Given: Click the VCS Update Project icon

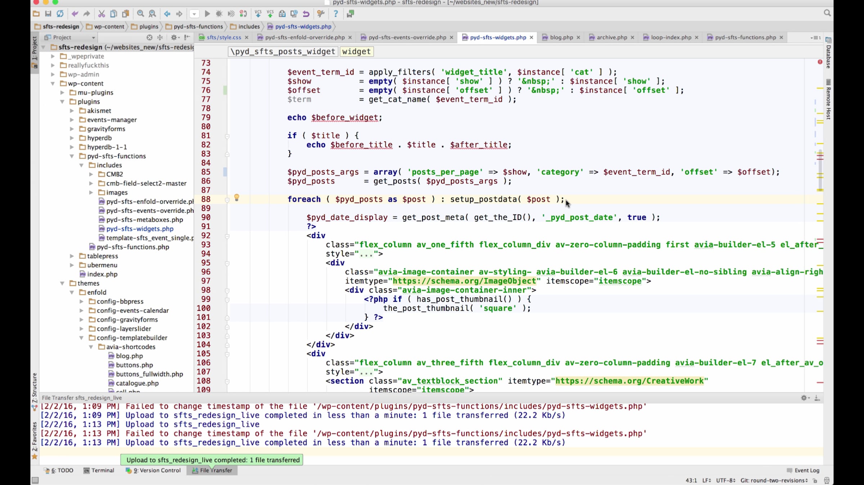Looking at the screenshot, I should pos(258,14).
